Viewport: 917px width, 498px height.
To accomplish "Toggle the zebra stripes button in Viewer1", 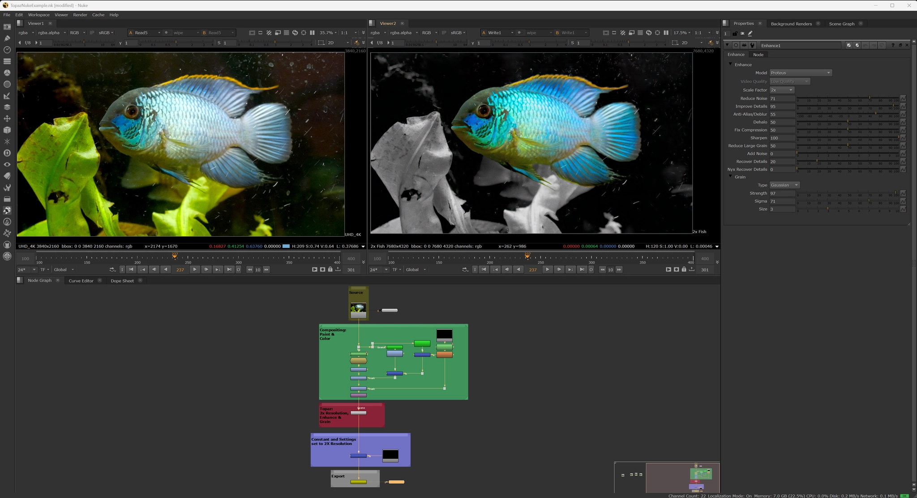I will (x=269, y=33).
